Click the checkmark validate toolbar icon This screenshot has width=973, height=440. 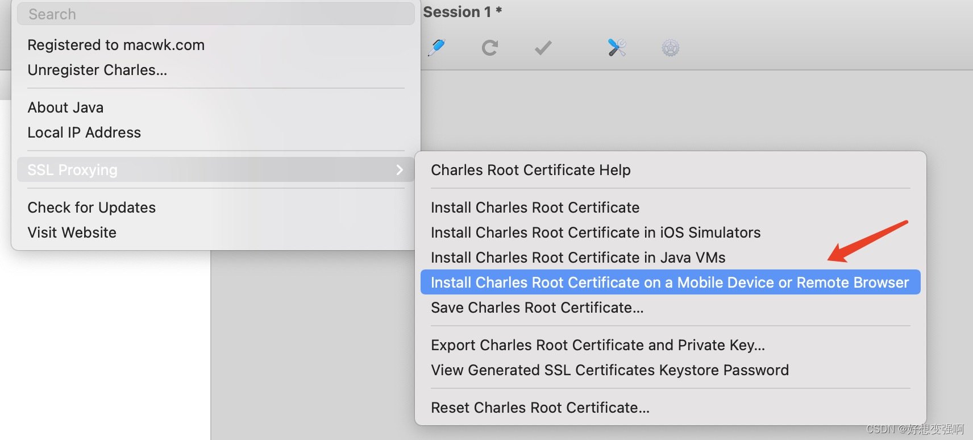543,48
